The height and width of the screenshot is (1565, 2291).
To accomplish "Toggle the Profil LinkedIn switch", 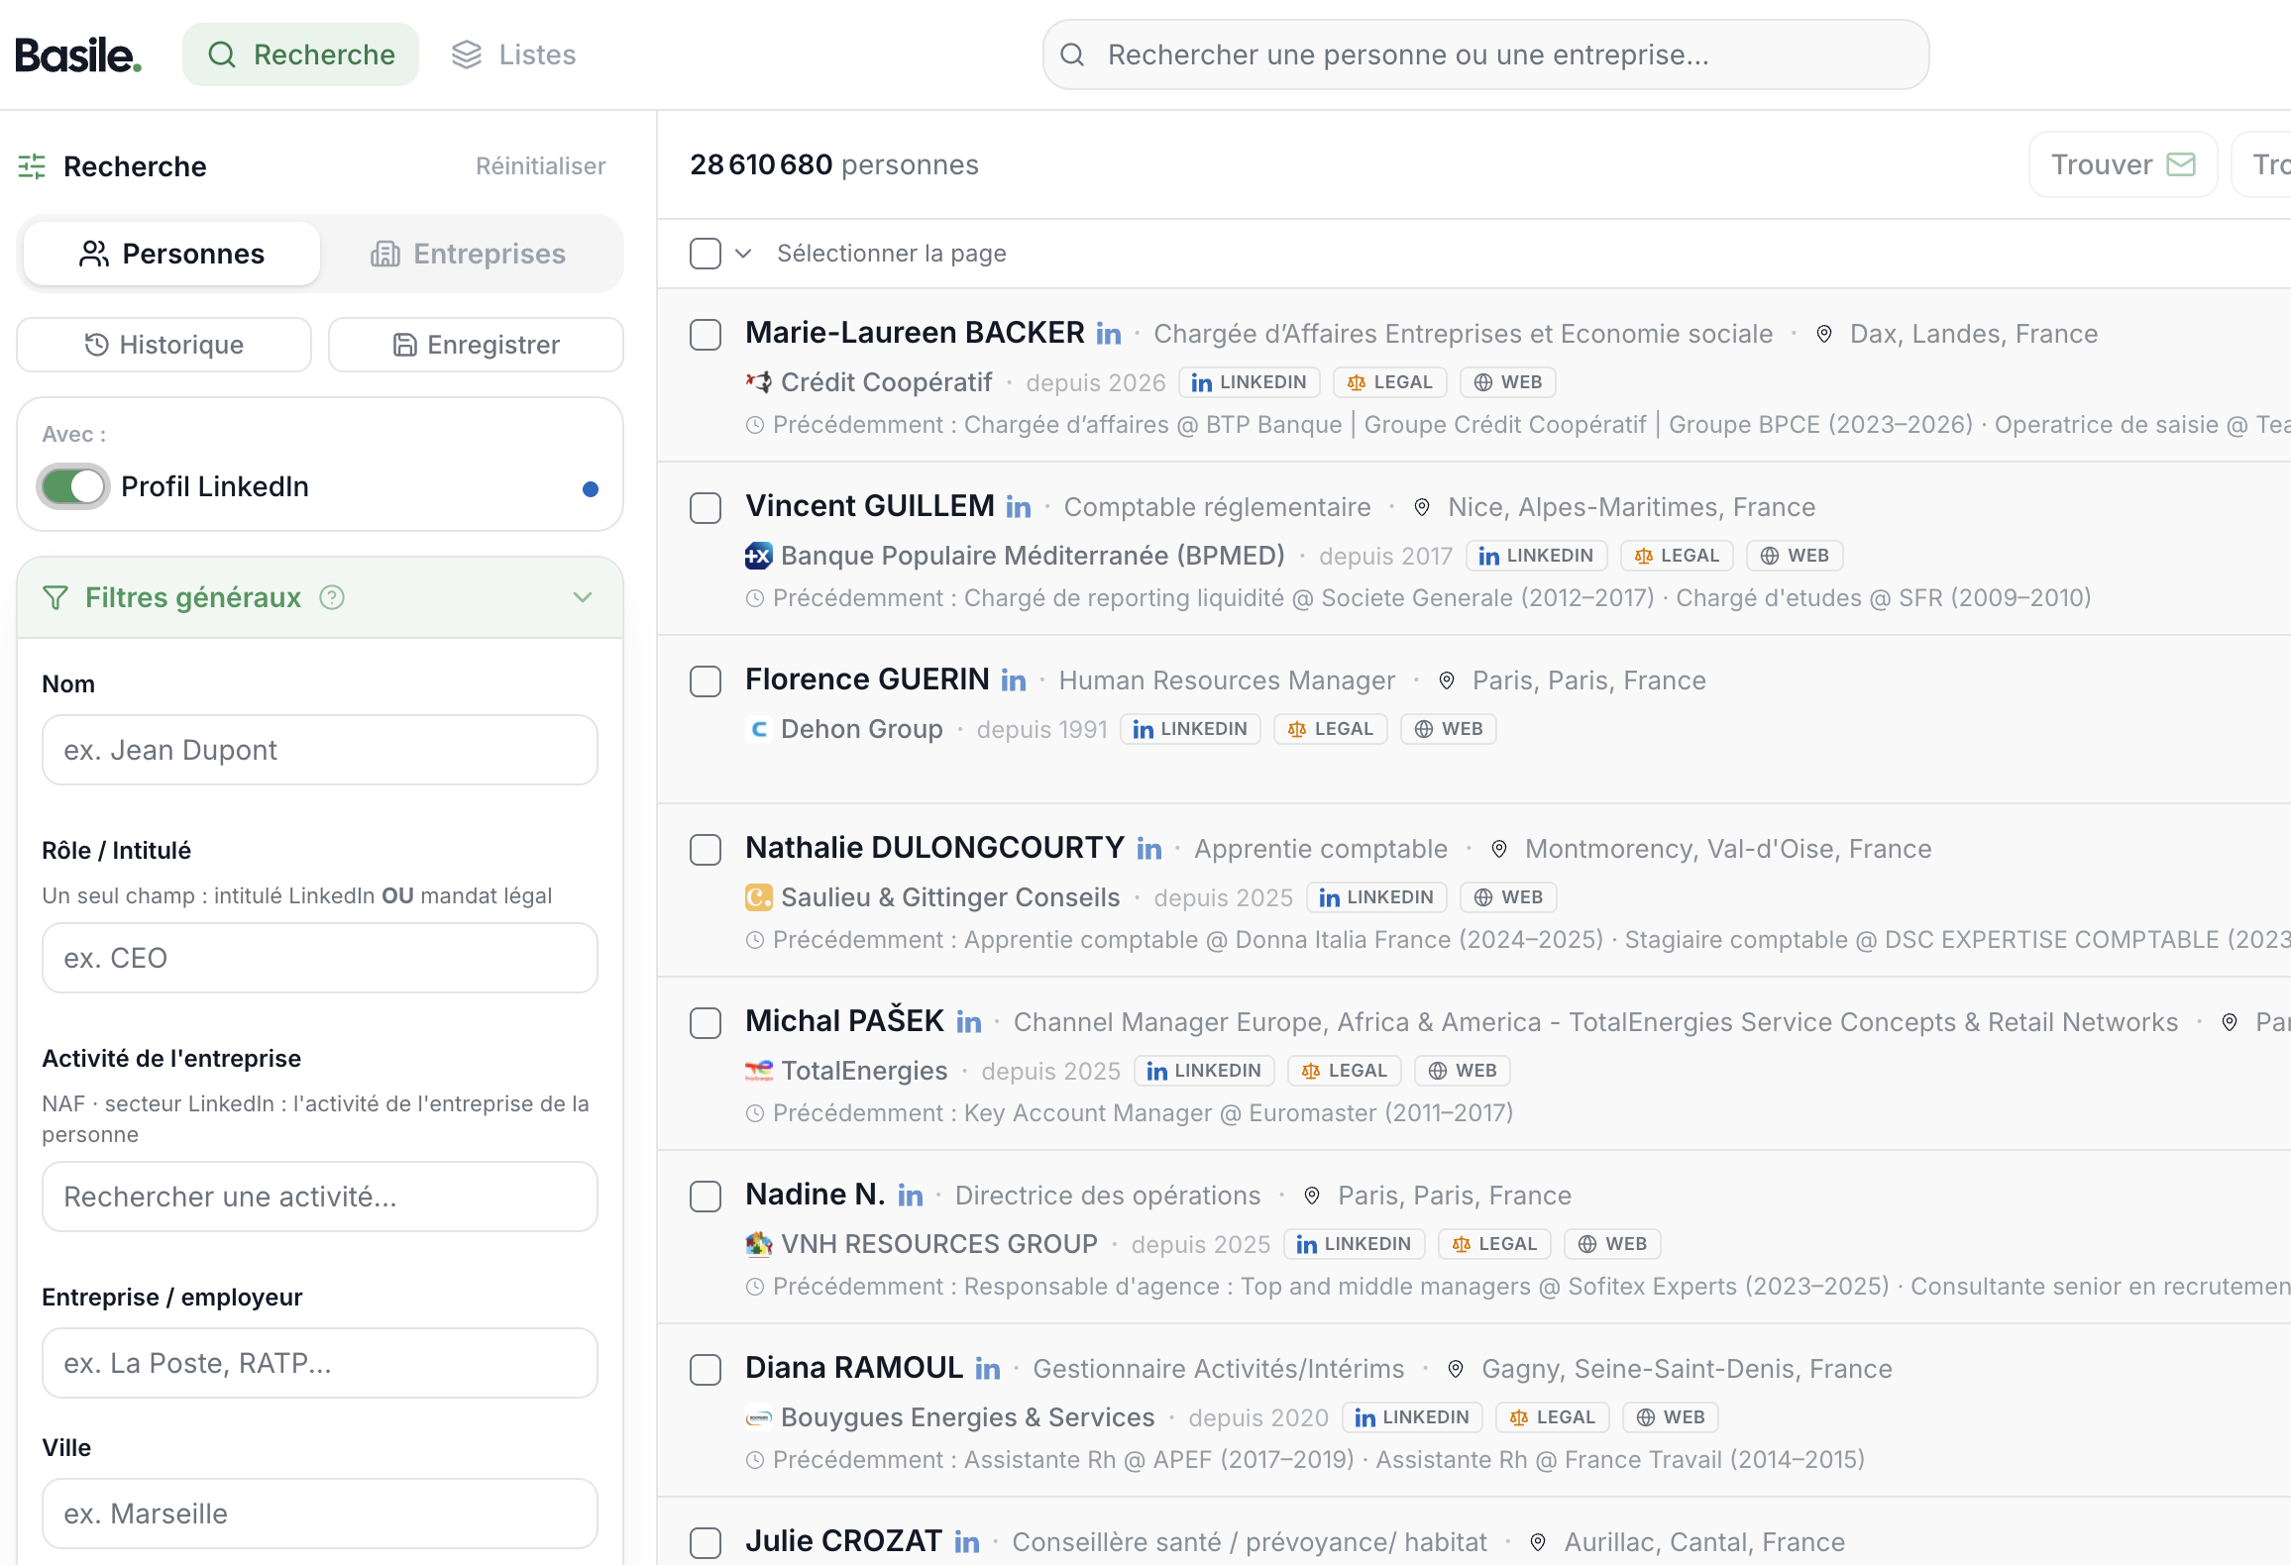I will click(73, 486).
